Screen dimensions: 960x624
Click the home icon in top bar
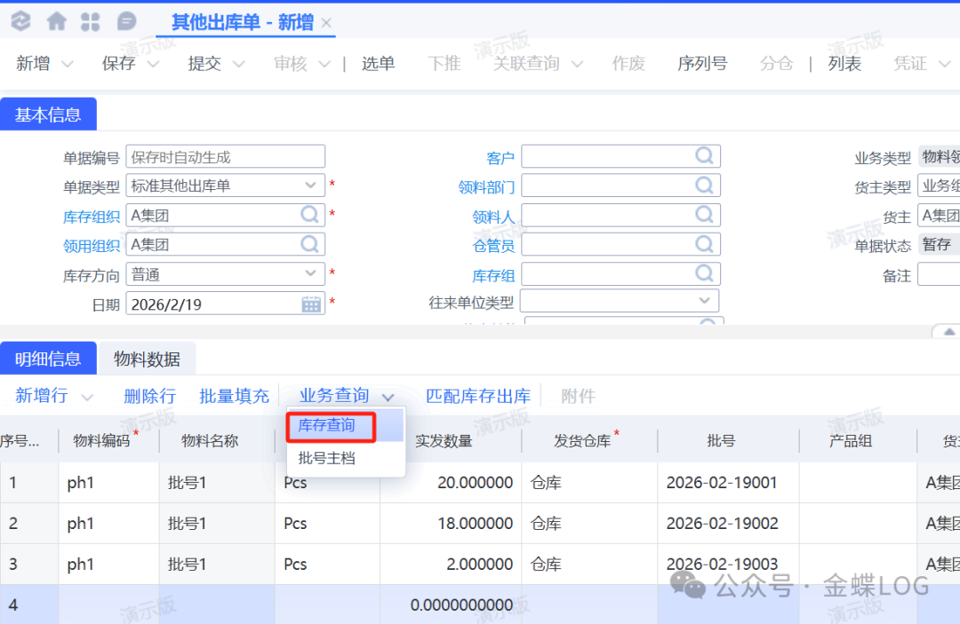click(x=57, y=21)
